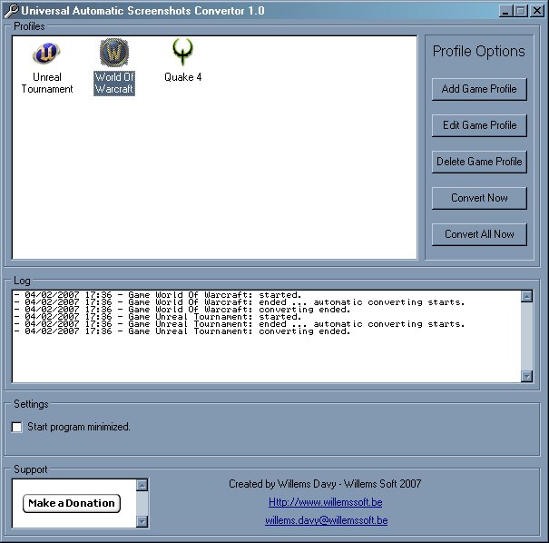The width and height of the screenshot is (549, 543).
Task: Click the Created by Willems Davy text
Action: tap(325, 484)
